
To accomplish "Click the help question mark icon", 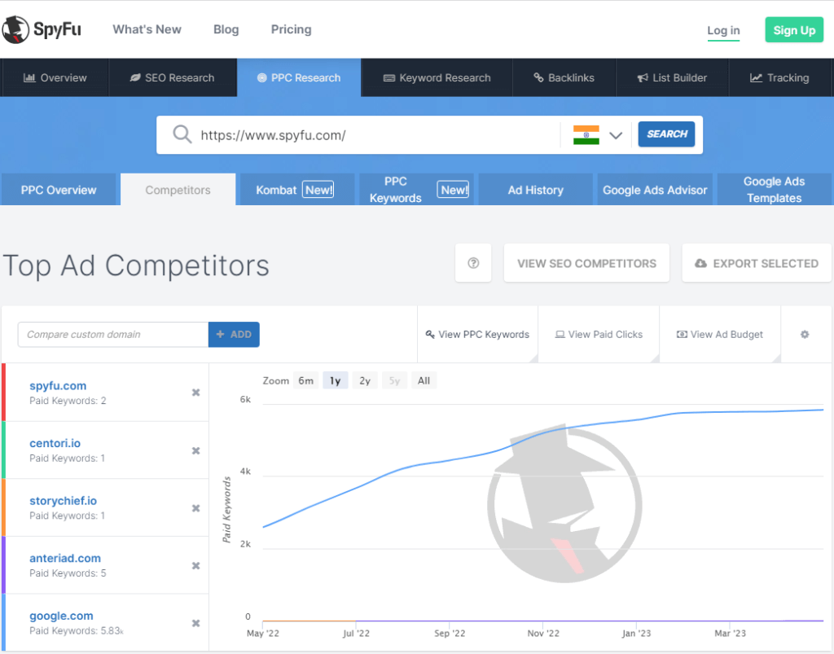I will (473, 263).
